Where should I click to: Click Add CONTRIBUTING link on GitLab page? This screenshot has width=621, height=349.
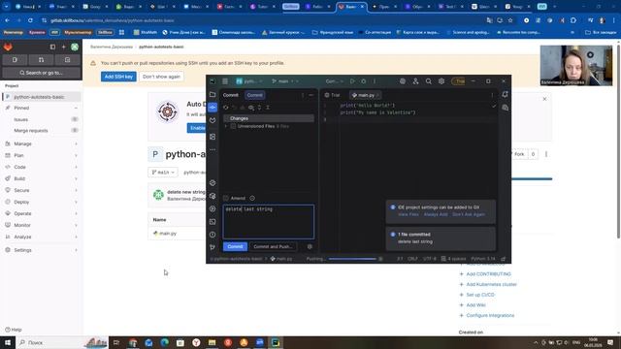[x=488, y=273]
